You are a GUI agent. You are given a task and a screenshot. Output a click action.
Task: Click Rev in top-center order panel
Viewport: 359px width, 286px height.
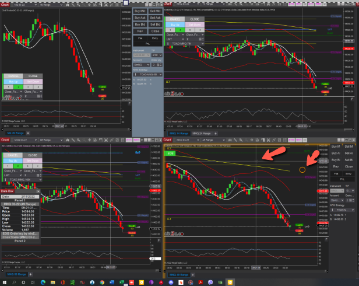point(140,31)
